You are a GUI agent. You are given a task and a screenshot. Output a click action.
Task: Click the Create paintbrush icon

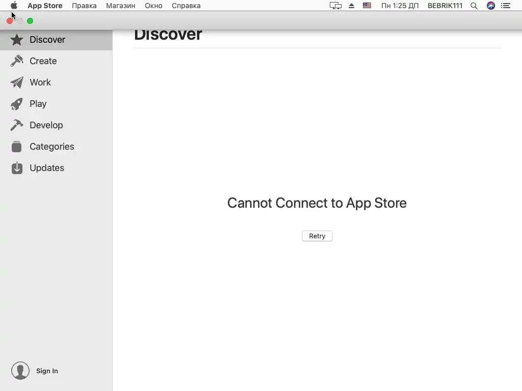point(17,61)
